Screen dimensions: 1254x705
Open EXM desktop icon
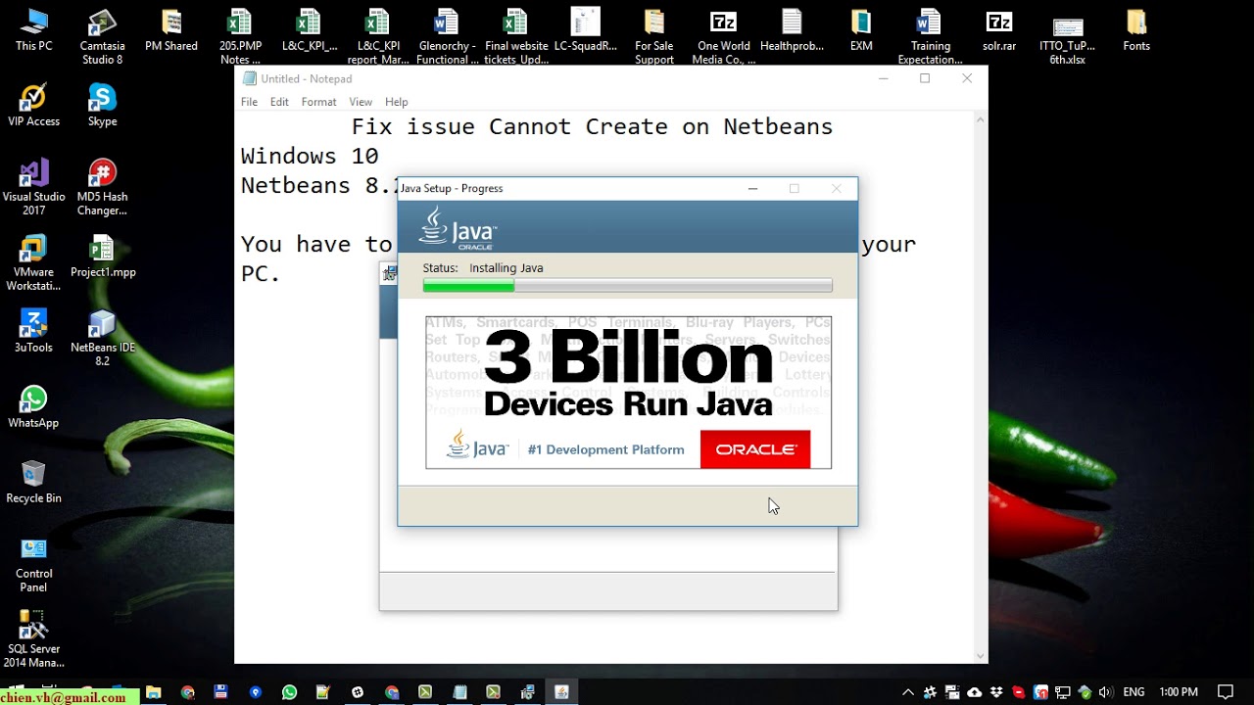tap(861, 31)
